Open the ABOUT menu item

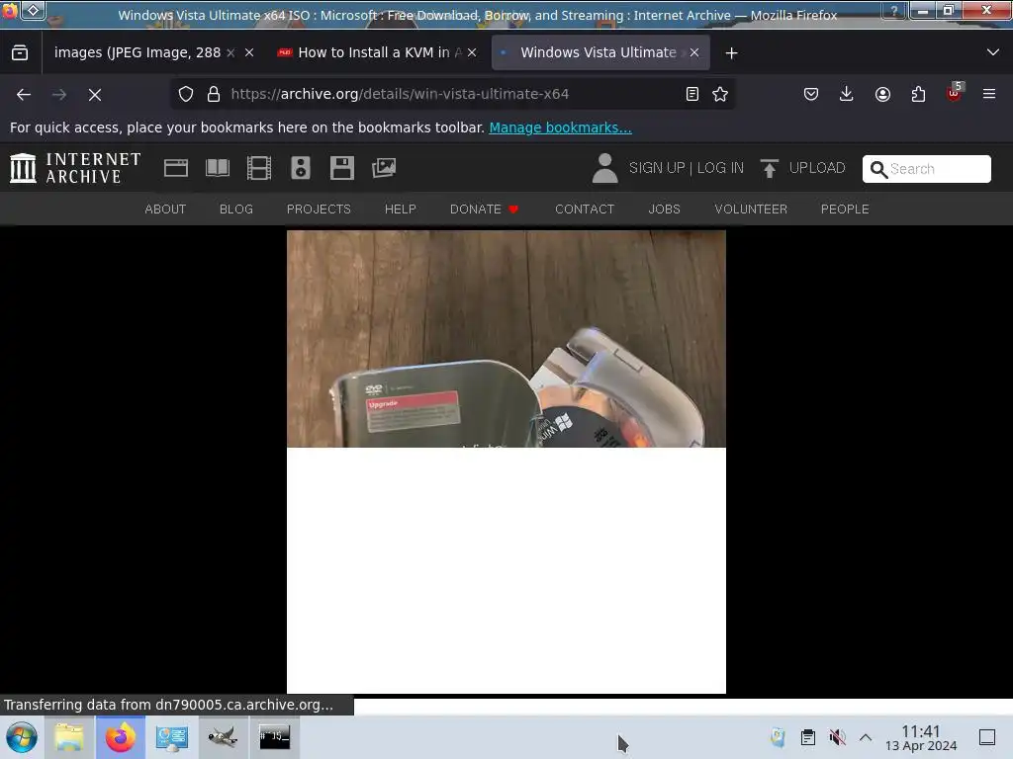click(x=165, y=210)
